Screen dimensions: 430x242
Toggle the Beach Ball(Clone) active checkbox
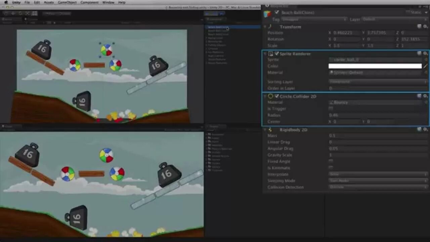(x=277, y=12)
